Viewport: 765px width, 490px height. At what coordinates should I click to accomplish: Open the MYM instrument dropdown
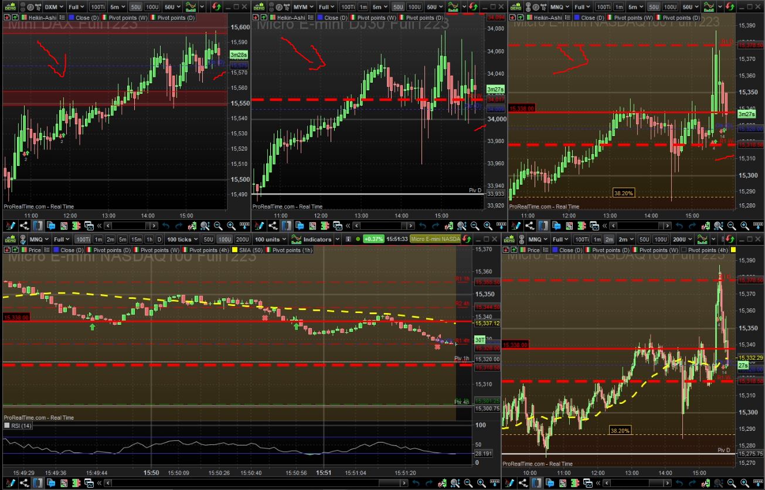pos(302,7)
